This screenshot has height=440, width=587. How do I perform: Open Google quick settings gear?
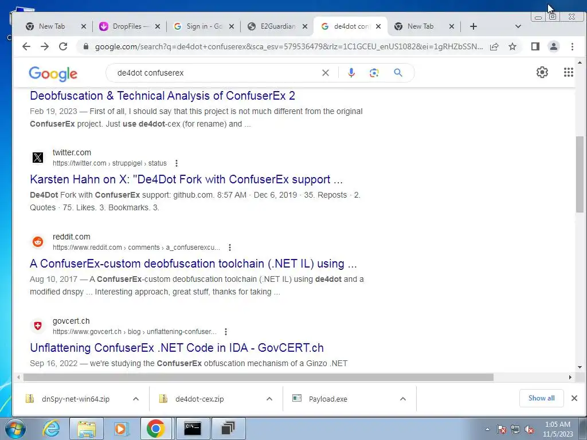coord(542,72)
